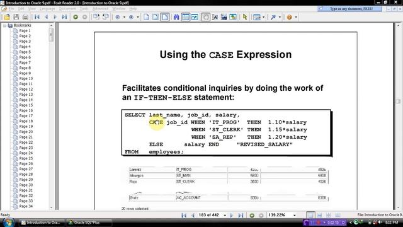The image size is (403, 227).
Task: Enable single page layout in status bar
Action: coord(310,215)
